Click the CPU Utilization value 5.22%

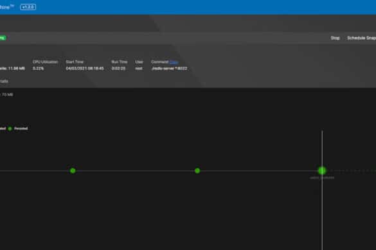click(39, 69)
